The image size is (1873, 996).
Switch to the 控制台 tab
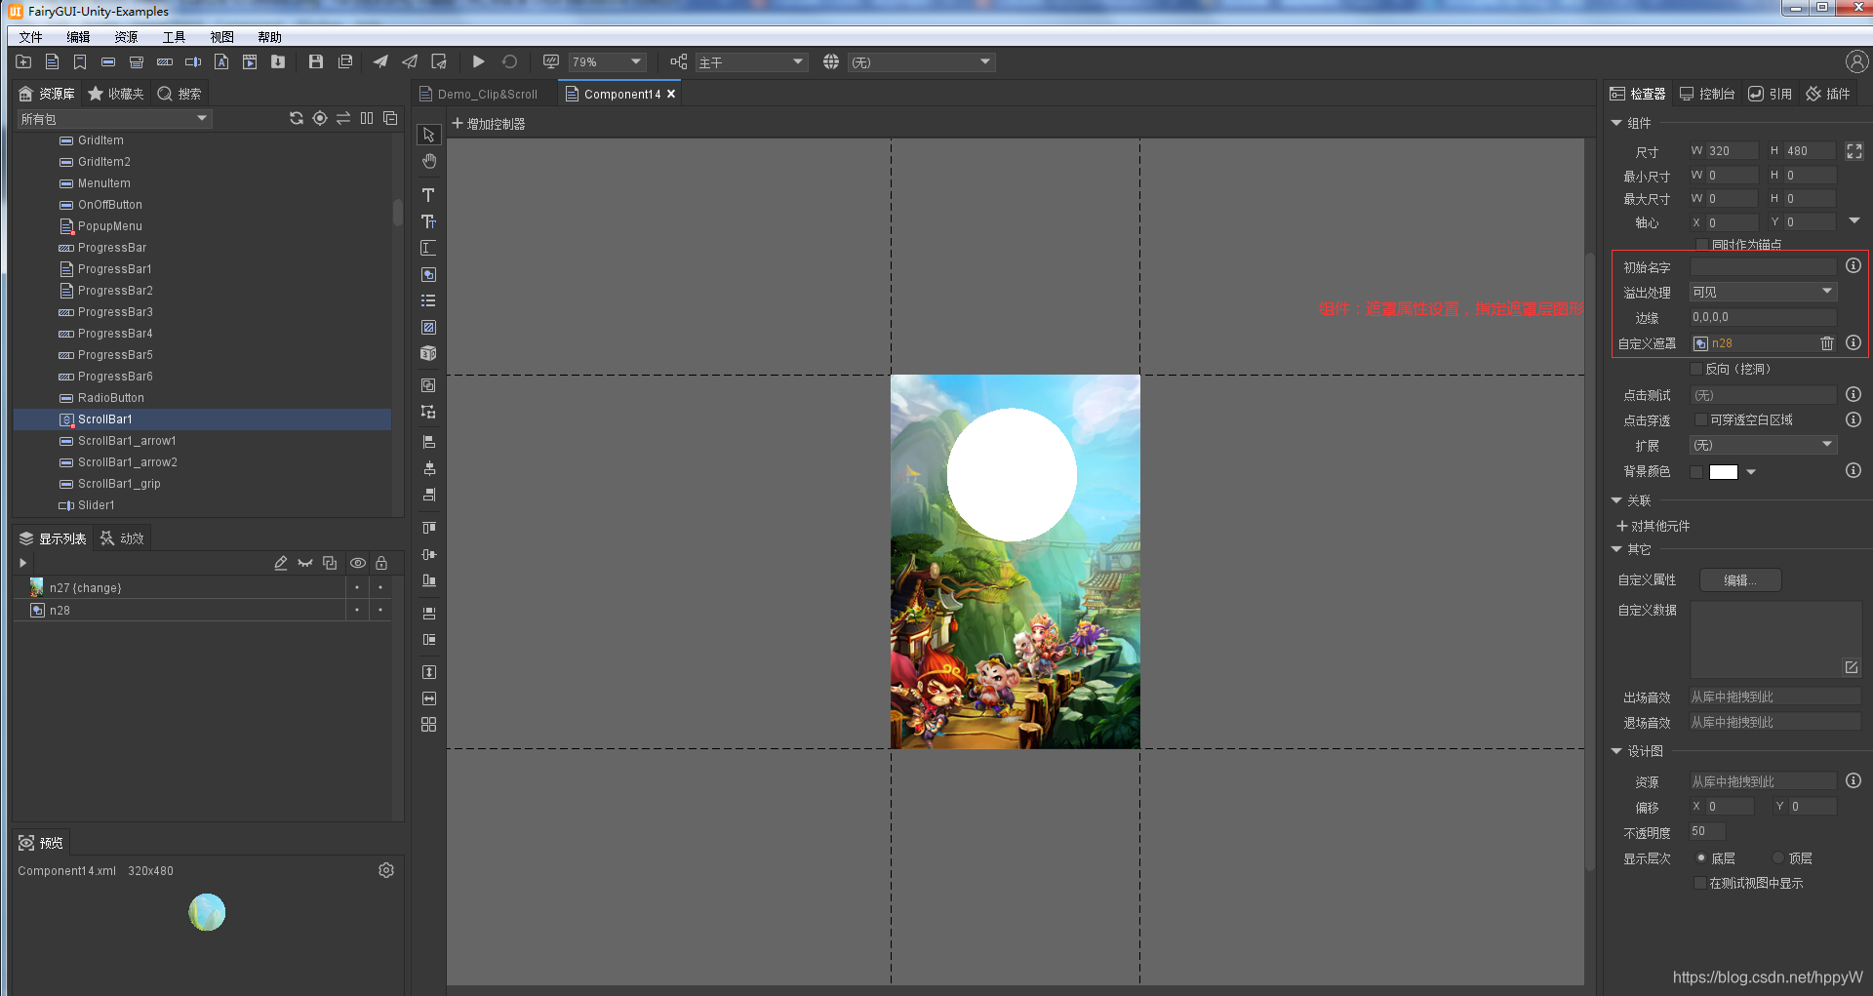[x=1707, y=94]
